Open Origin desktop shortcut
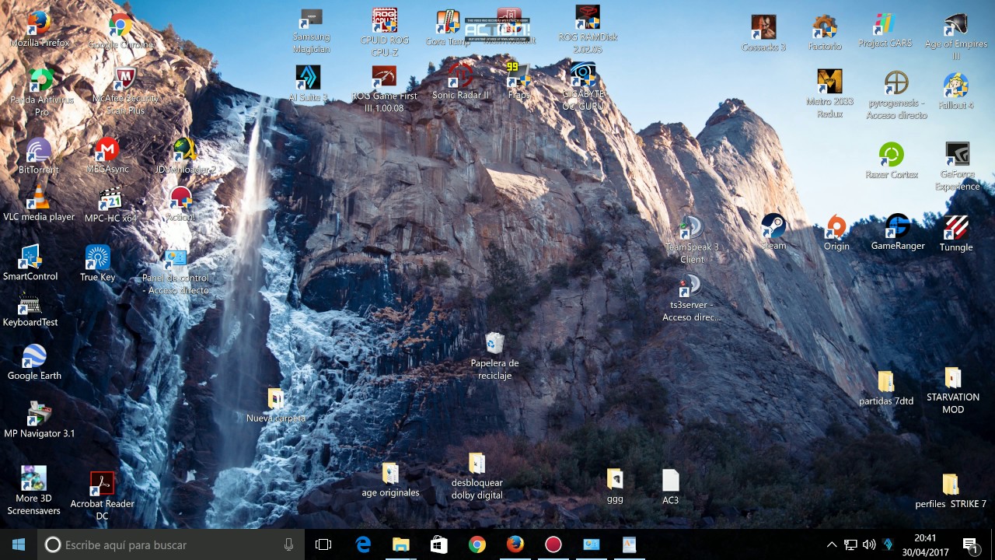Viewport: 995px width, 560px height. point(836,233)
